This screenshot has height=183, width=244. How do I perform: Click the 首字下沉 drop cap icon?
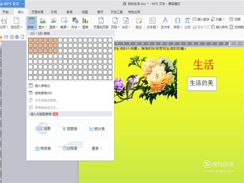pos(194,27)
